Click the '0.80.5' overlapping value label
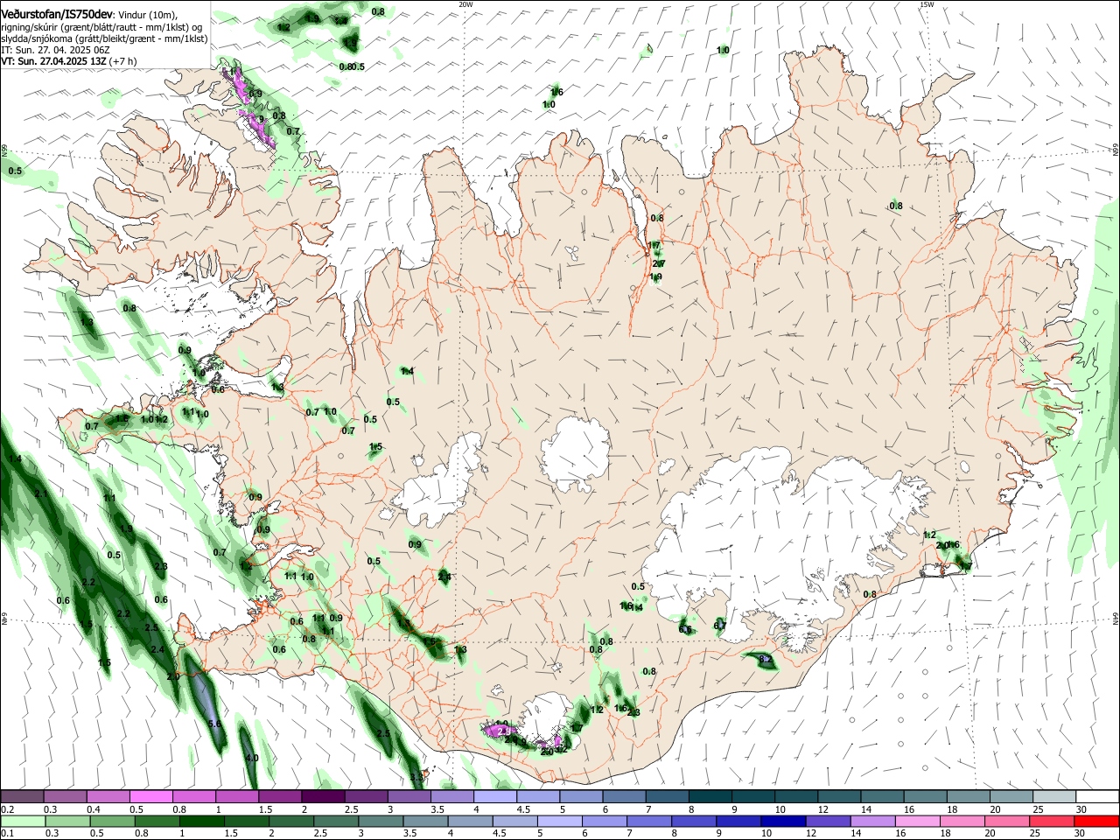This screenshot has height=840, width=1120. [x=352, y=66]
